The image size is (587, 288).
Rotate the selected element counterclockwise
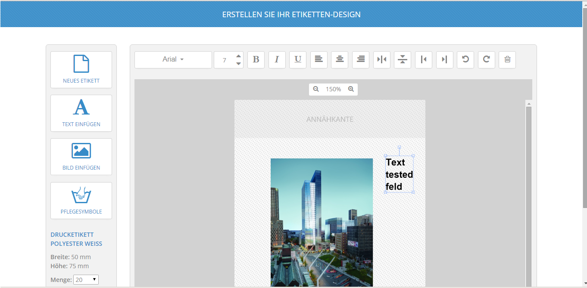click(x=465, y=59)
